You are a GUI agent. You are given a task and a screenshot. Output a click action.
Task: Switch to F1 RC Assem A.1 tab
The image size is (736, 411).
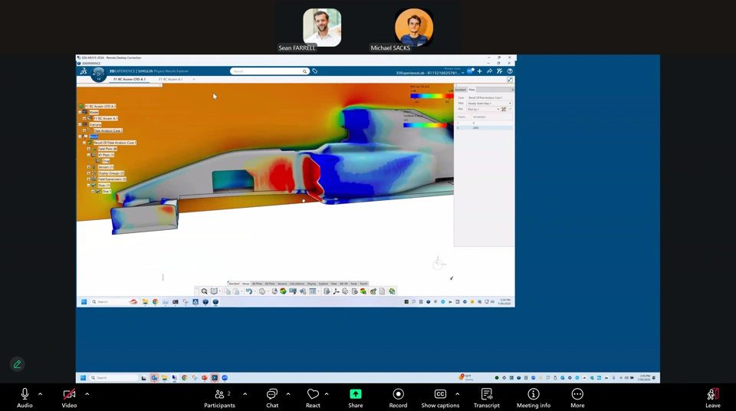point(170,80)
